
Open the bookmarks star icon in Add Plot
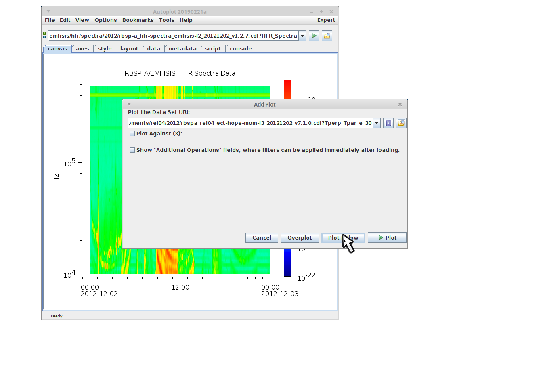[x=388, y=123]
